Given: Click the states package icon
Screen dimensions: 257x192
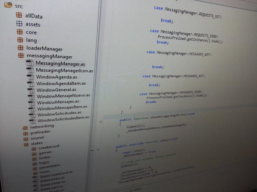Looking at the screenshot, I should click(26, 145).
